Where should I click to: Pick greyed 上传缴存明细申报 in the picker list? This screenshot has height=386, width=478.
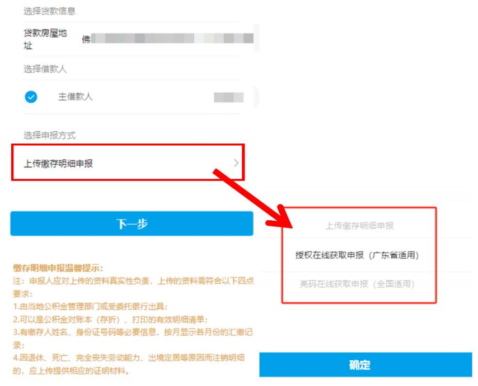point(359,225)
